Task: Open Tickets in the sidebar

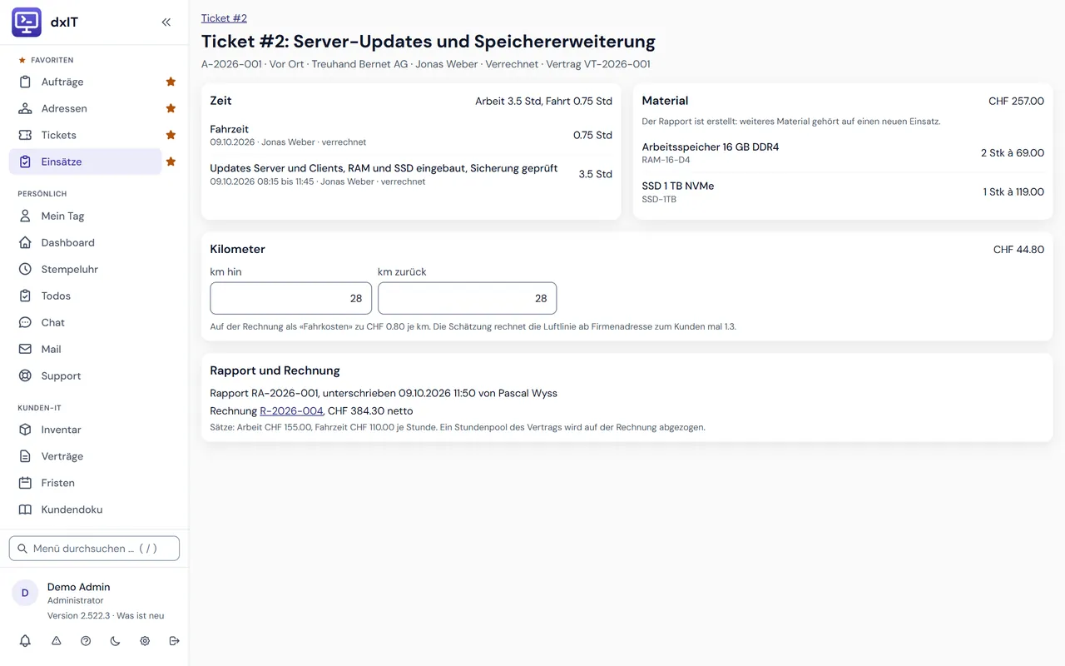Action: (85, 135)
